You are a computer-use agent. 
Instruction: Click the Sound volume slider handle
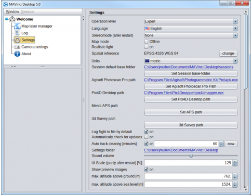click(x=191, y=156)
